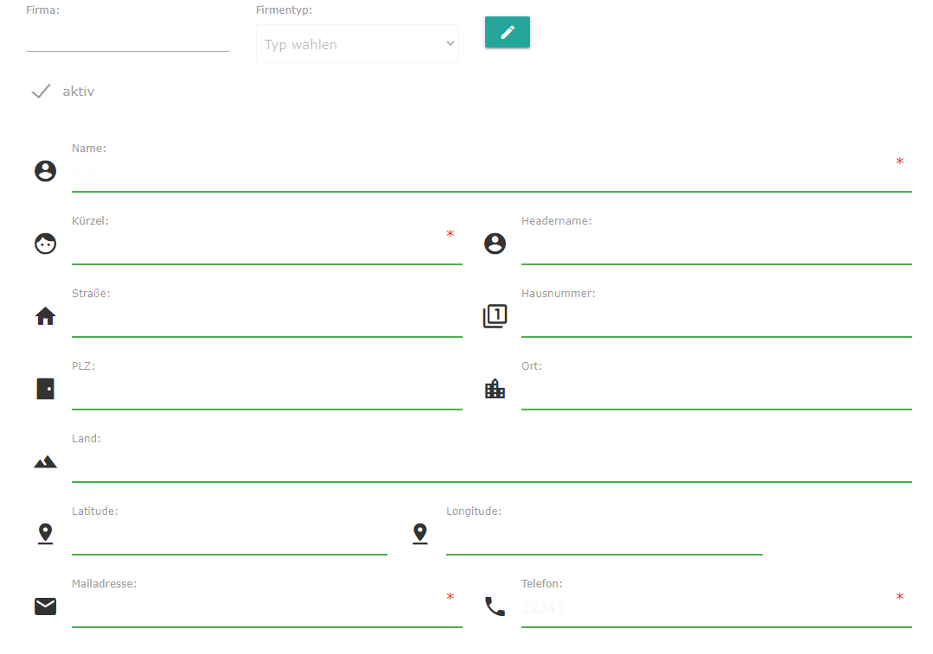Click the numbered icon beside Hausnummer
This screenshot has height=654, width=933.
[495, 316]
